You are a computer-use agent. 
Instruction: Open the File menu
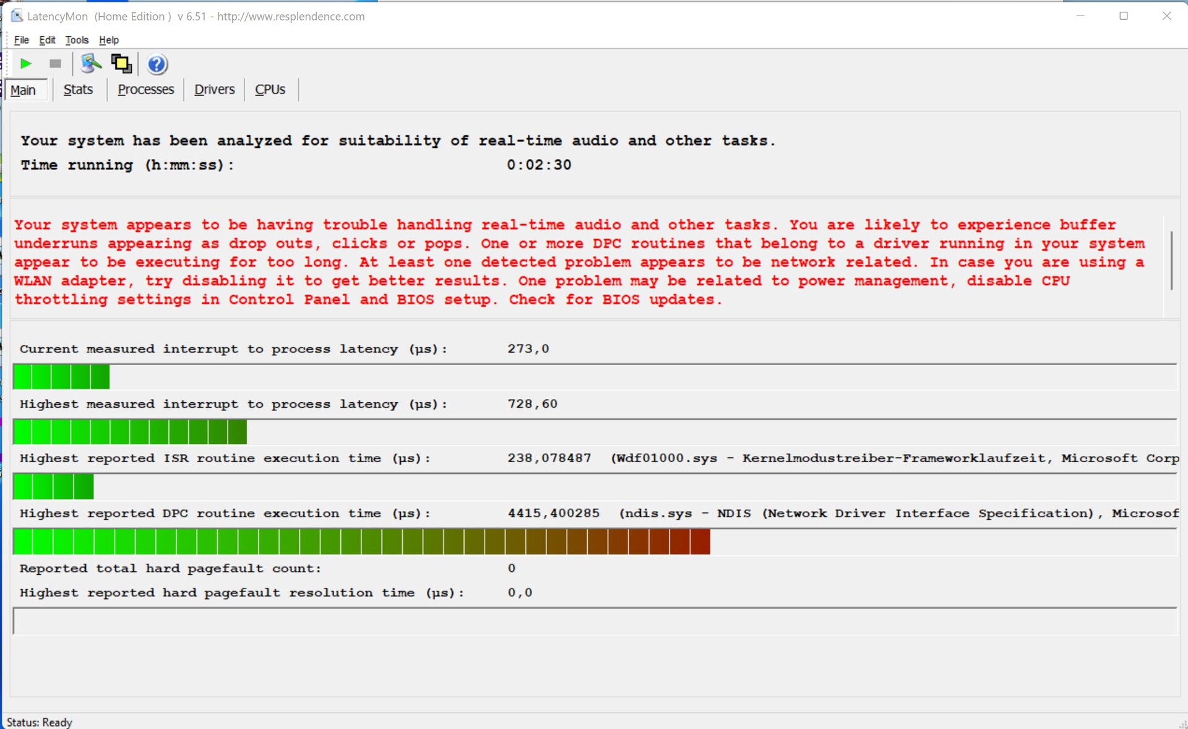click(x=21, y=40)
